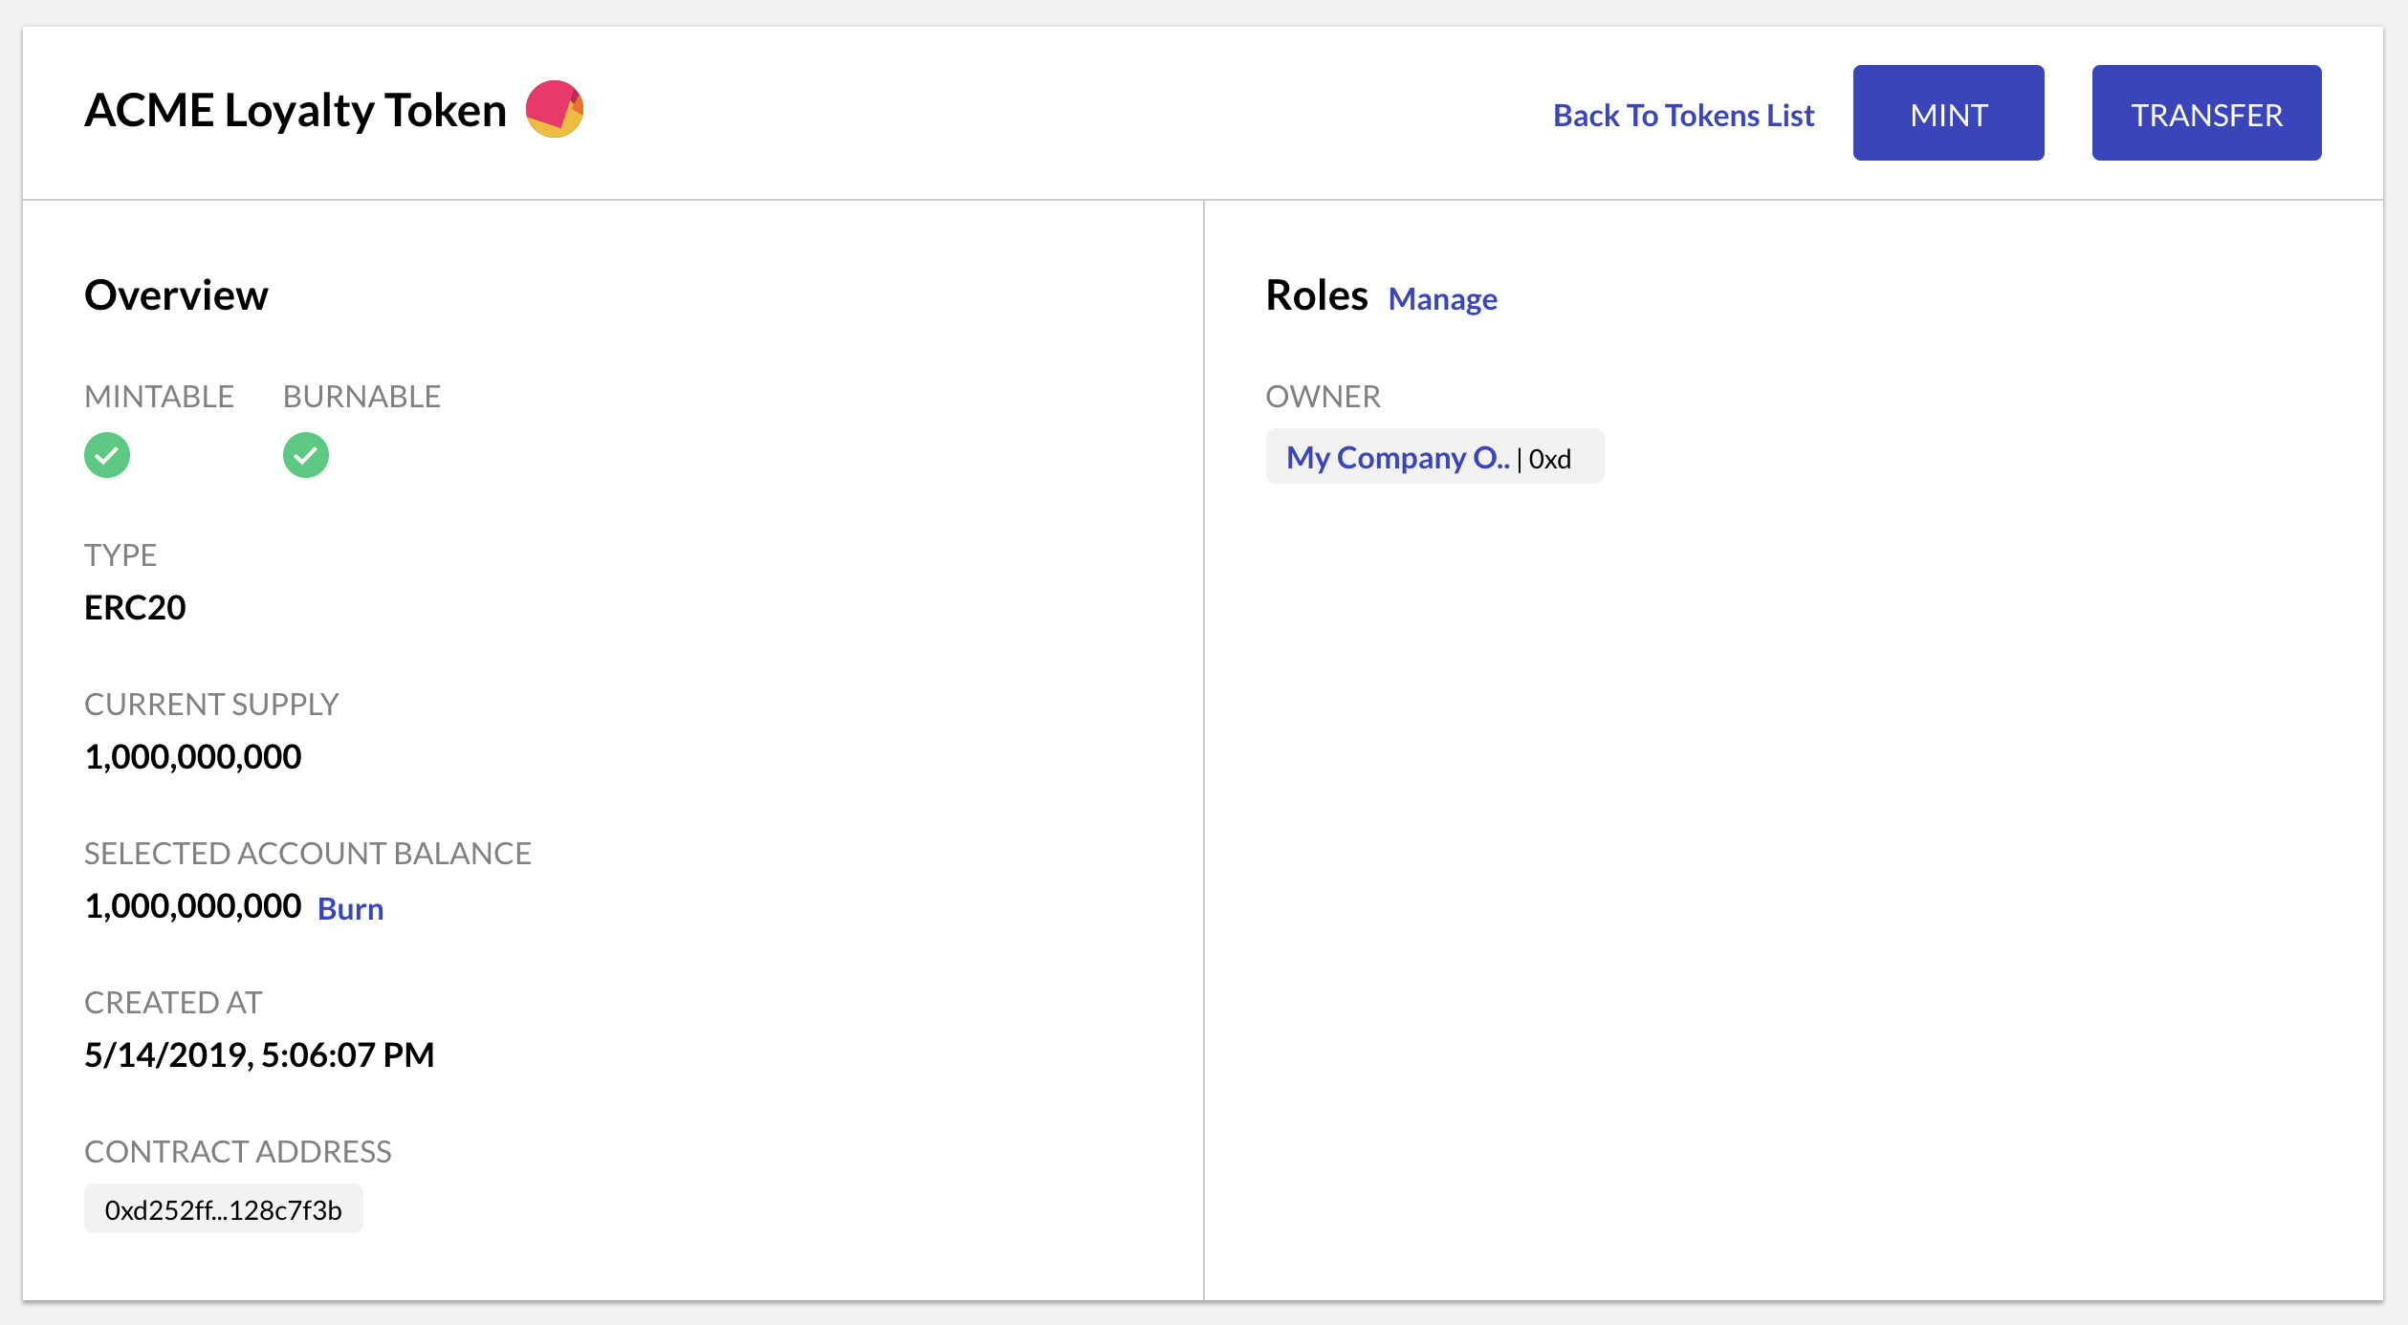Click the created date 5/14/2019, 5:06:07 PM
This screenshot has height=1325, width=2408.
[259, 1055]
